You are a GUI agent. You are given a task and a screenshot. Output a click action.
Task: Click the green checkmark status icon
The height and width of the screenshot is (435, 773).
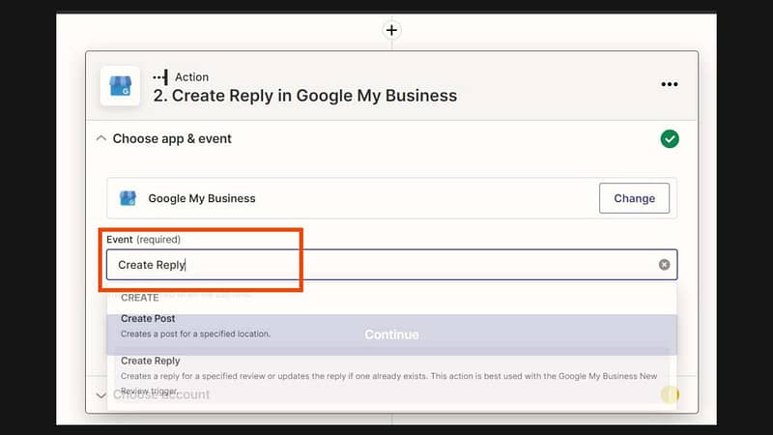pos(670,139)
